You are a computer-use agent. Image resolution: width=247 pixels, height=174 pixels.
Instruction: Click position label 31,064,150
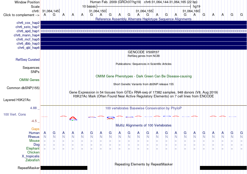pyautogui.click(x=97, y=11)
